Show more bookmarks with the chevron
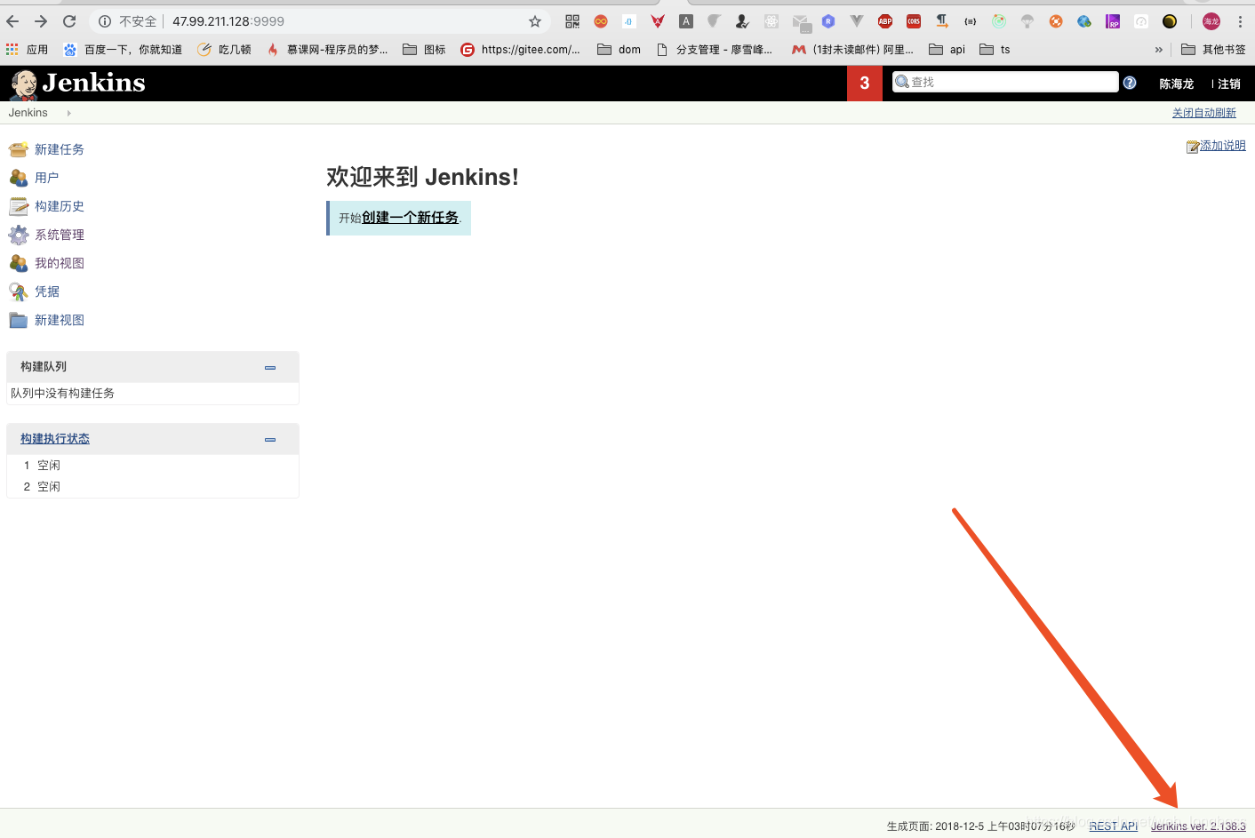Screen dimensions: 1255x838 tap(1158, 50)
